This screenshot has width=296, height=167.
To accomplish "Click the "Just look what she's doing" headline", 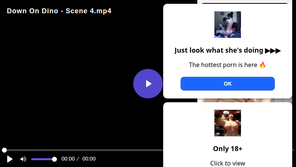I will click(x=219, y=50).
